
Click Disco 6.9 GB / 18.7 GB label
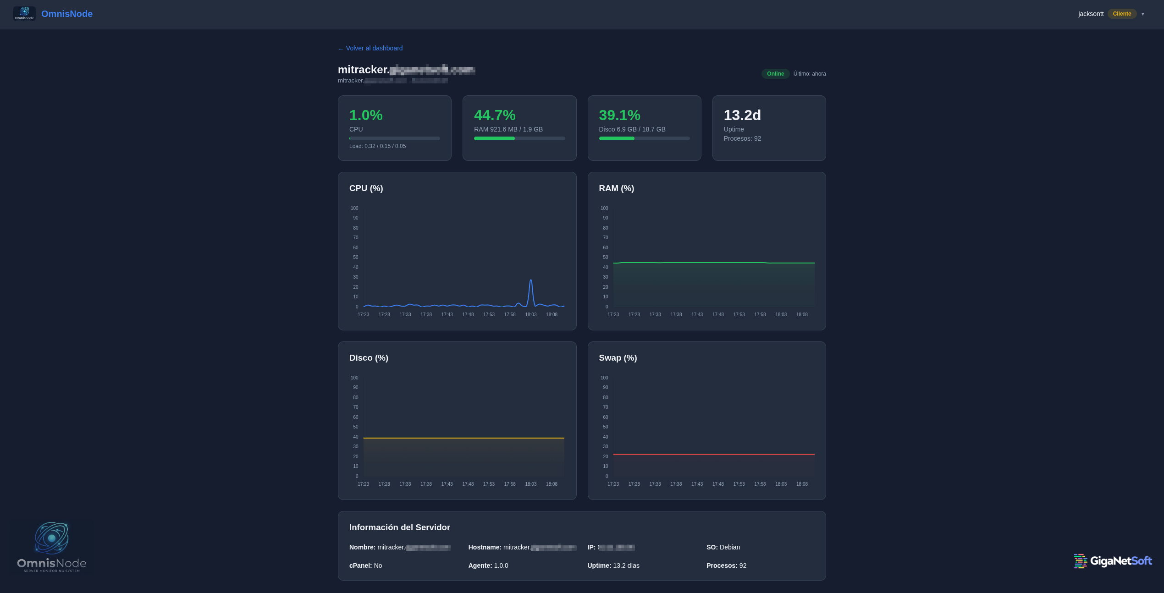pos(632,129)
